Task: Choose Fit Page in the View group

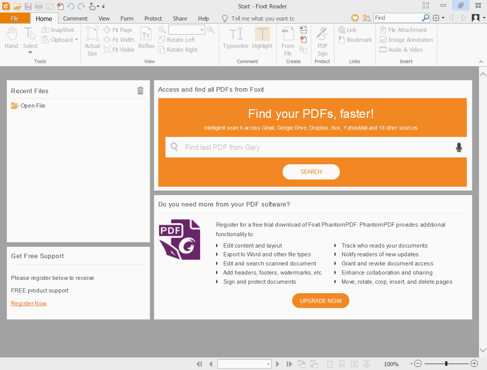Action: (x=118, y=30)
